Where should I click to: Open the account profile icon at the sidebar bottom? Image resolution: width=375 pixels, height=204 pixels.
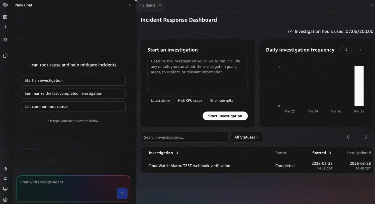point(5,199)
